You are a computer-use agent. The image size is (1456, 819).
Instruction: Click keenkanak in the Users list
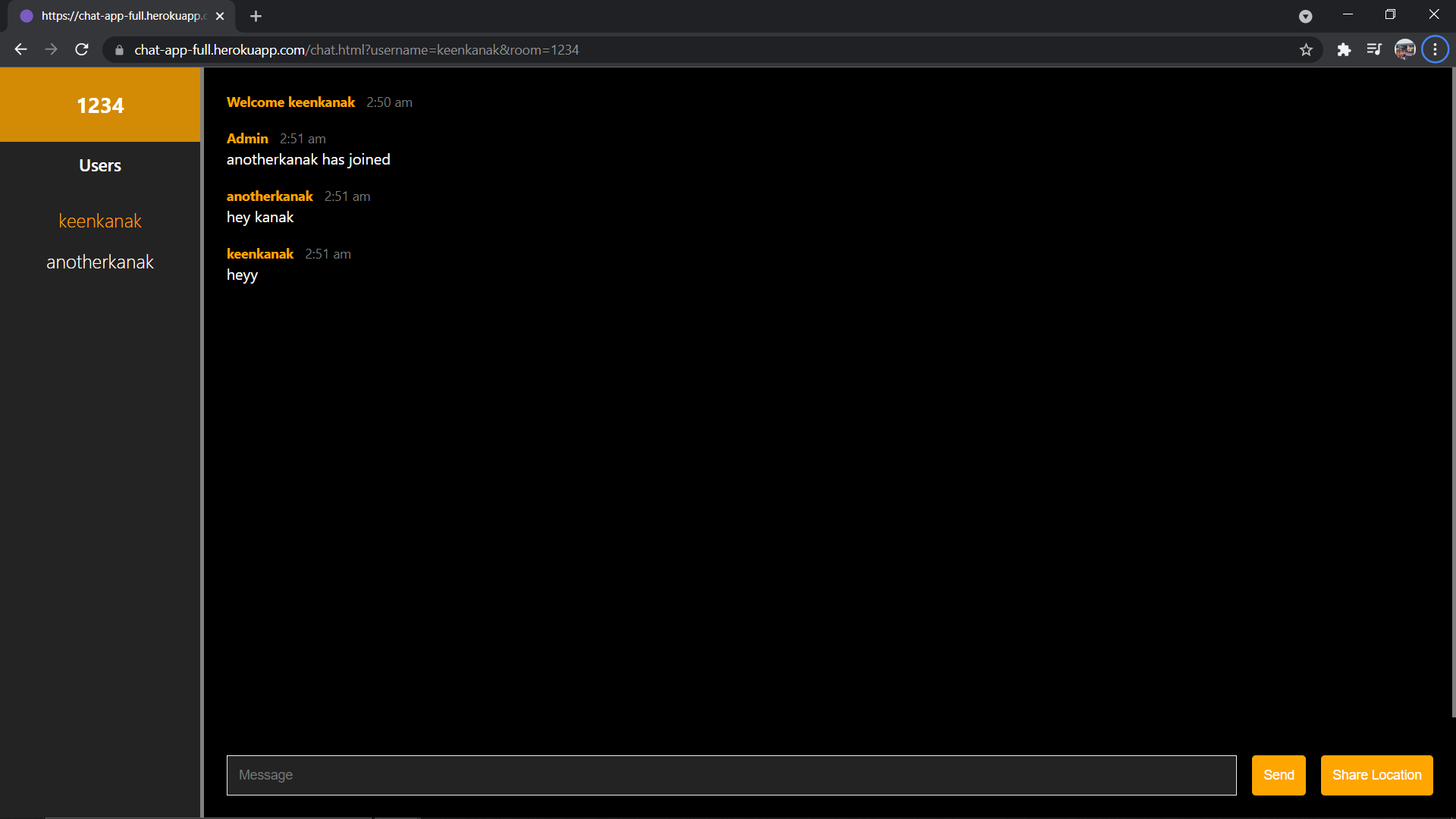click(x=100, y=221)
